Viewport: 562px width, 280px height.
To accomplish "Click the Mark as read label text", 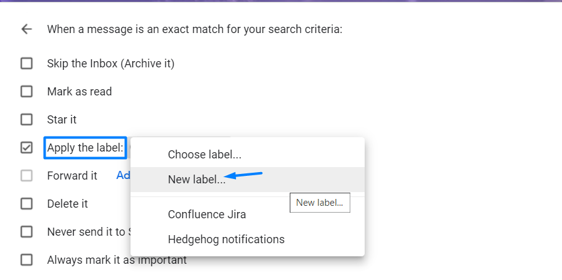I will (x=79, y=92).
